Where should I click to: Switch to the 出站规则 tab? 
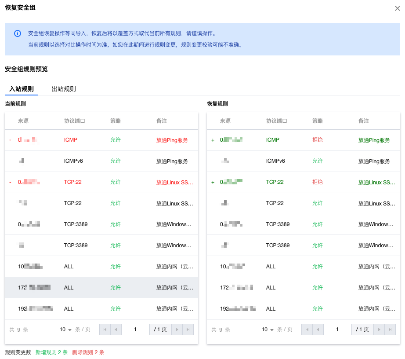coord(64,89)
